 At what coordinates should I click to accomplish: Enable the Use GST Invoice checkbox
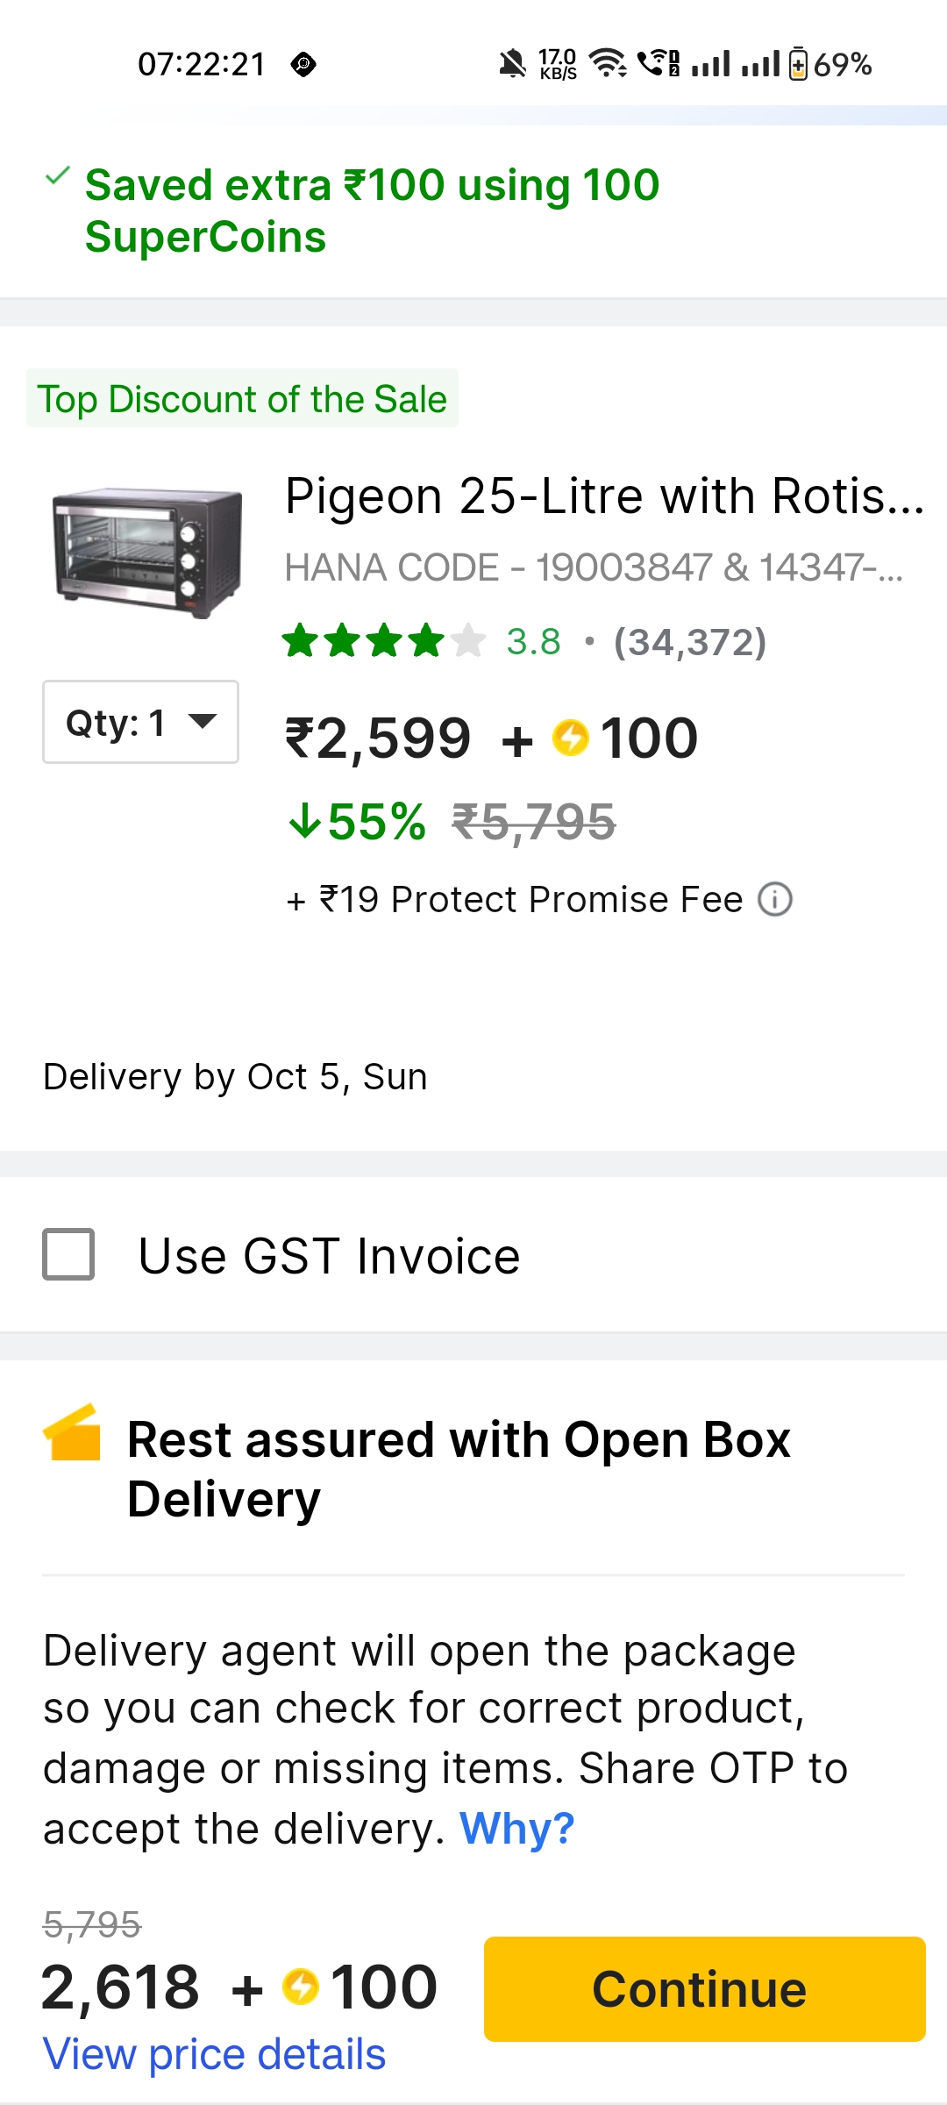tap(68, 1254)
